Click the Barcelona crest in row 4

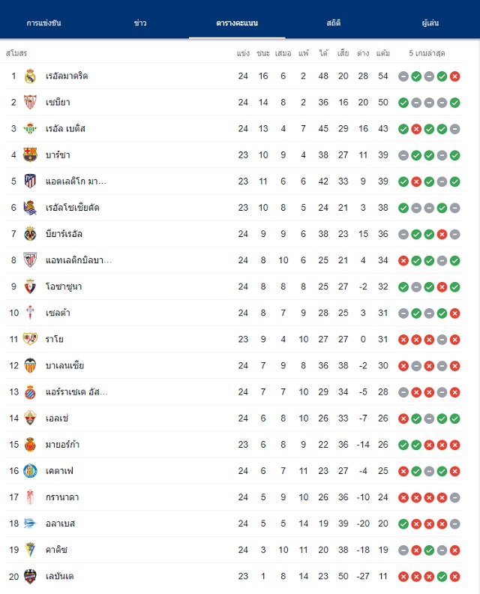click(30, 155)
